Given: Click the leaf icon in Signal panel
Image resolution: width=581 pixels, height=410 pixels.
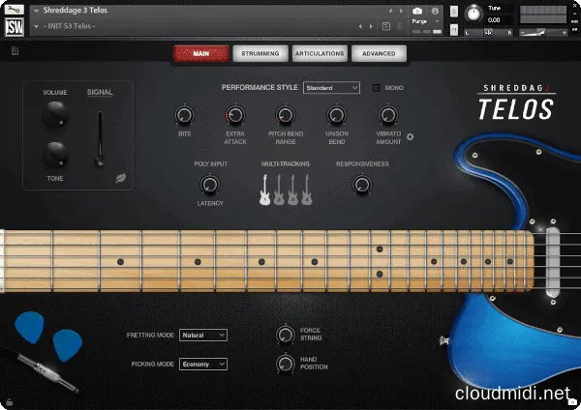Looking at the screenshot, I should click(121, 178).
